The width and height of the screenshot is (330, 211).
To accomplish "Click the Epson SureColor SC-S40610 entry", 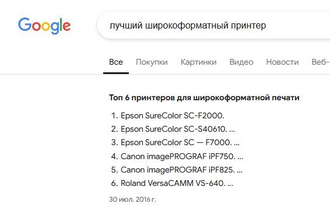I will tap(174, 129).
